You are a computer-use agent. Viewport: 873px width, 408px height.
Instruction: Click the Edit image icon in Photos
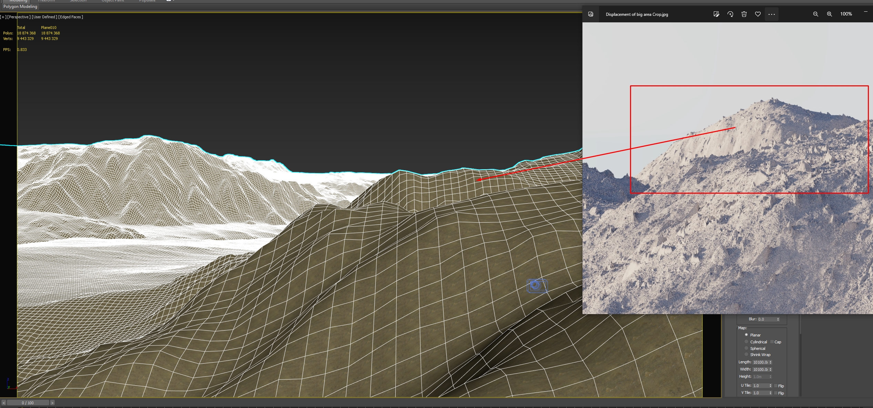click(716, 14)
